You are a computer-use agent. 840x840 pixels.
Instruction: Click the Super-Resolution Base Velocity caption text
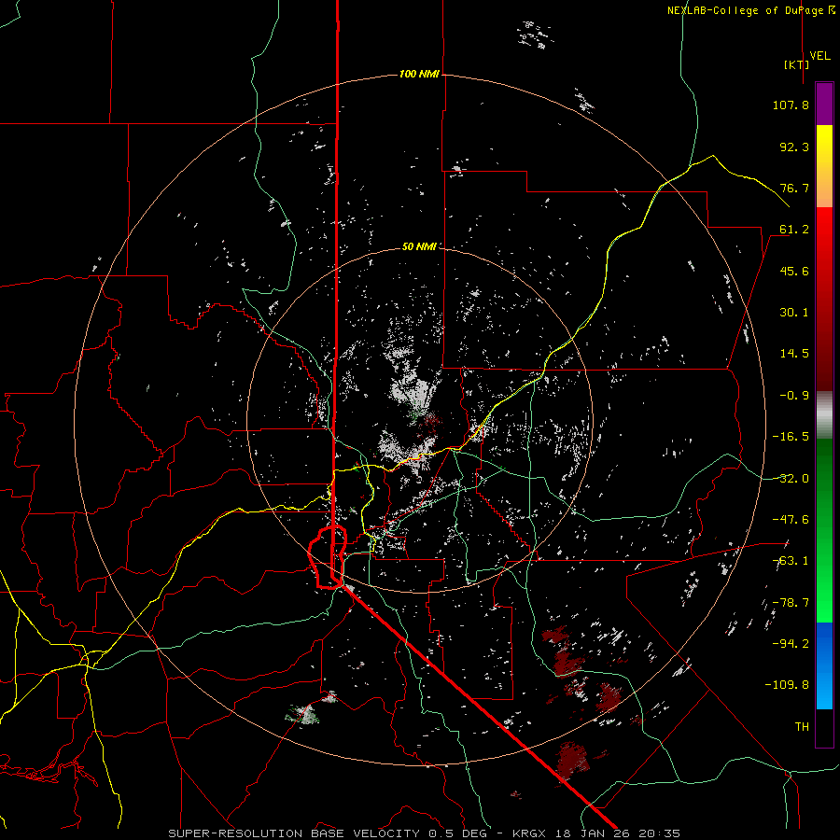click(424, 833)
